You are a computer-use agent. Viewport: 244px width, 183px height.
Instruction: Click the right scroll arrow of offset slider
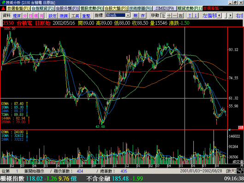pyautogui.click(x=231, y=16)
